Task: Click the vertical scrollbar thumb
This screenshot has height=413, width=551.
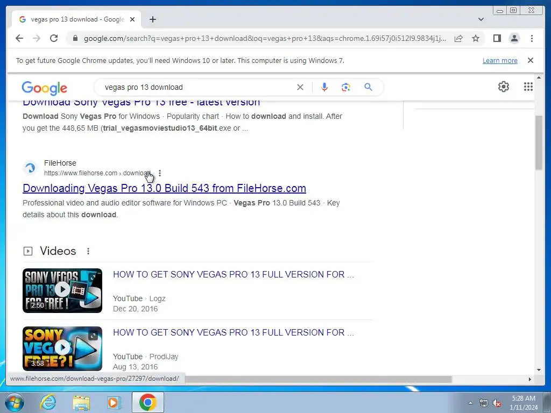Action: (x=539, y=143)
